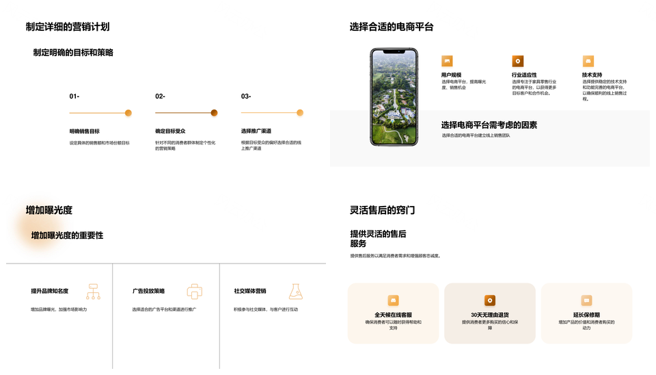Click the icon above 用户规模
The width and height of the screenshot is (656, 375).
pyautogui.click(x=447, y=61)
